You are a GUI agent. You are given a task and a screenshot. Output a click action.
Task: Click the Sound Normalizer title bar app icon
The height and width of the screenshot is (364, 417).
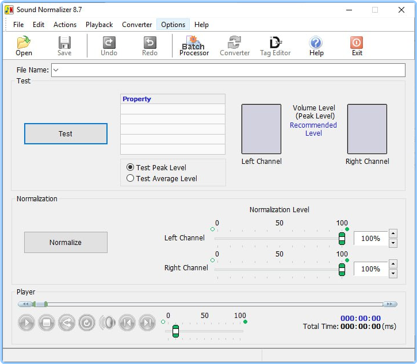(x=9, y=10)
